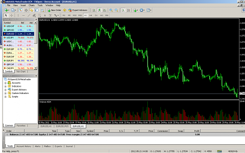Open the Indicators list dropdown icon
This screenshot has width=245, height=153.
[136, 10]
